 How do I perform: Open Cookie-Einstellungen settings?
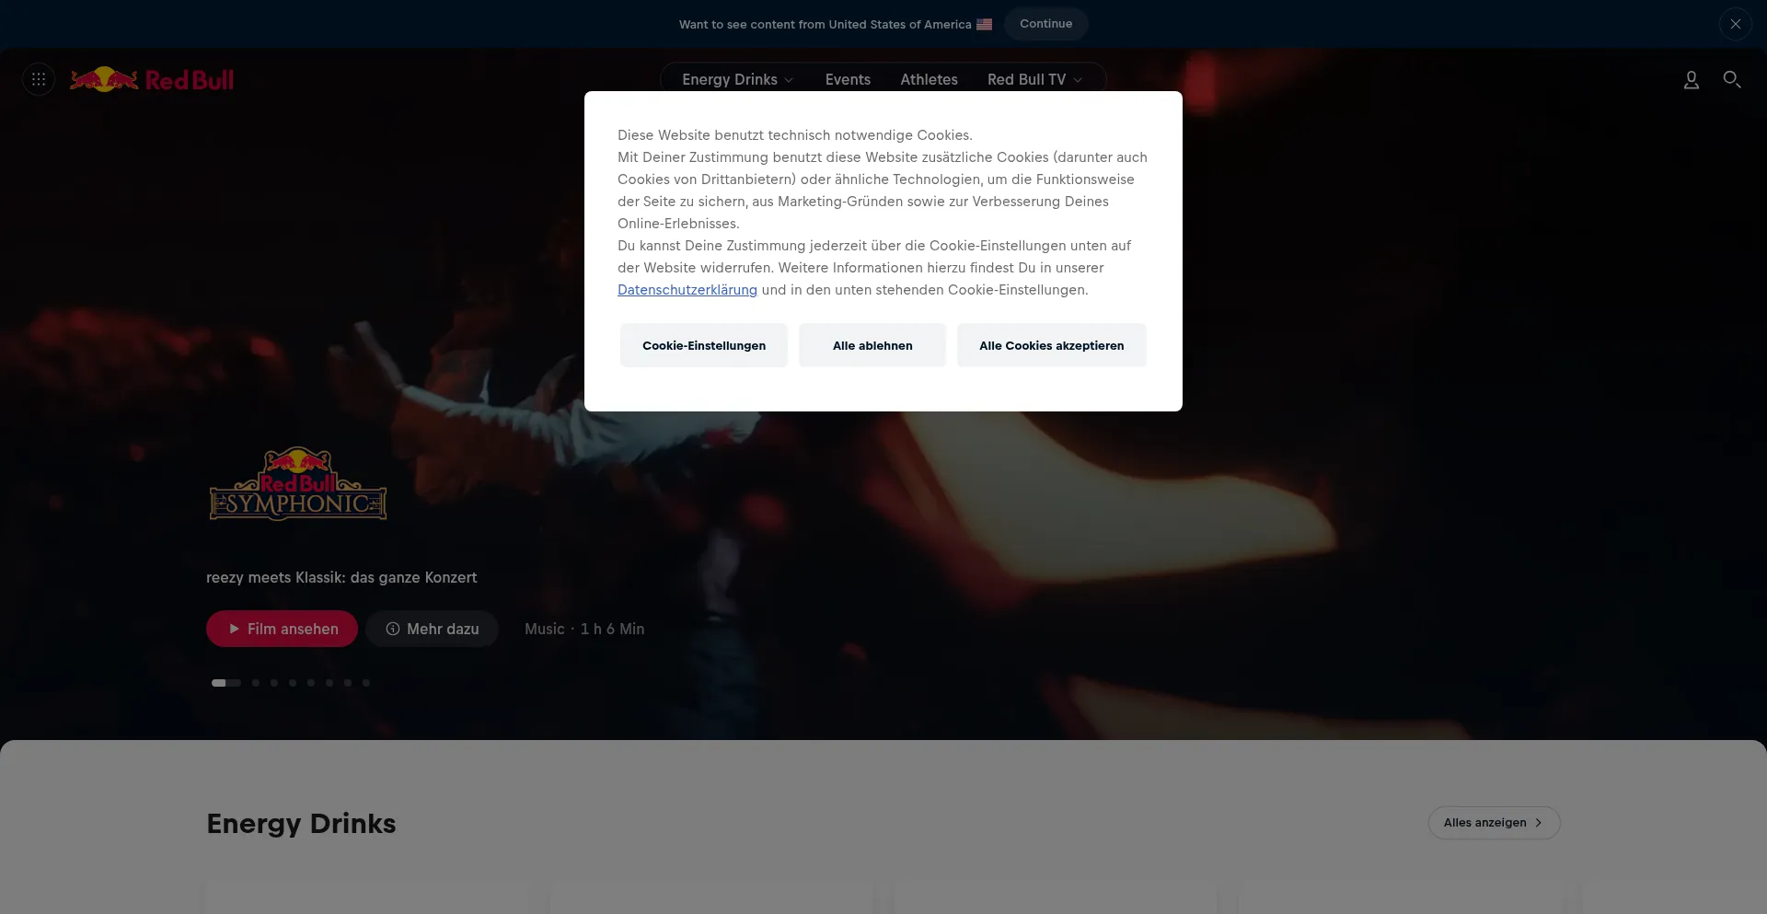tap(704, 346)
